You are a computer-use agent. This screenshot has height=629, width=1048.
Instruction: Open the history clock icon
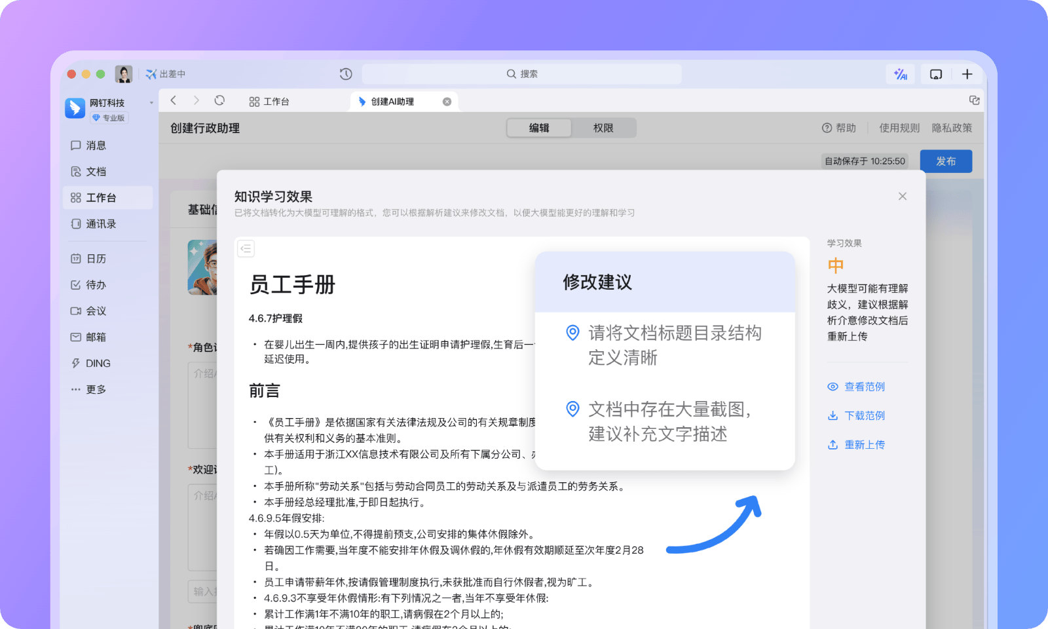coord(346,74)
